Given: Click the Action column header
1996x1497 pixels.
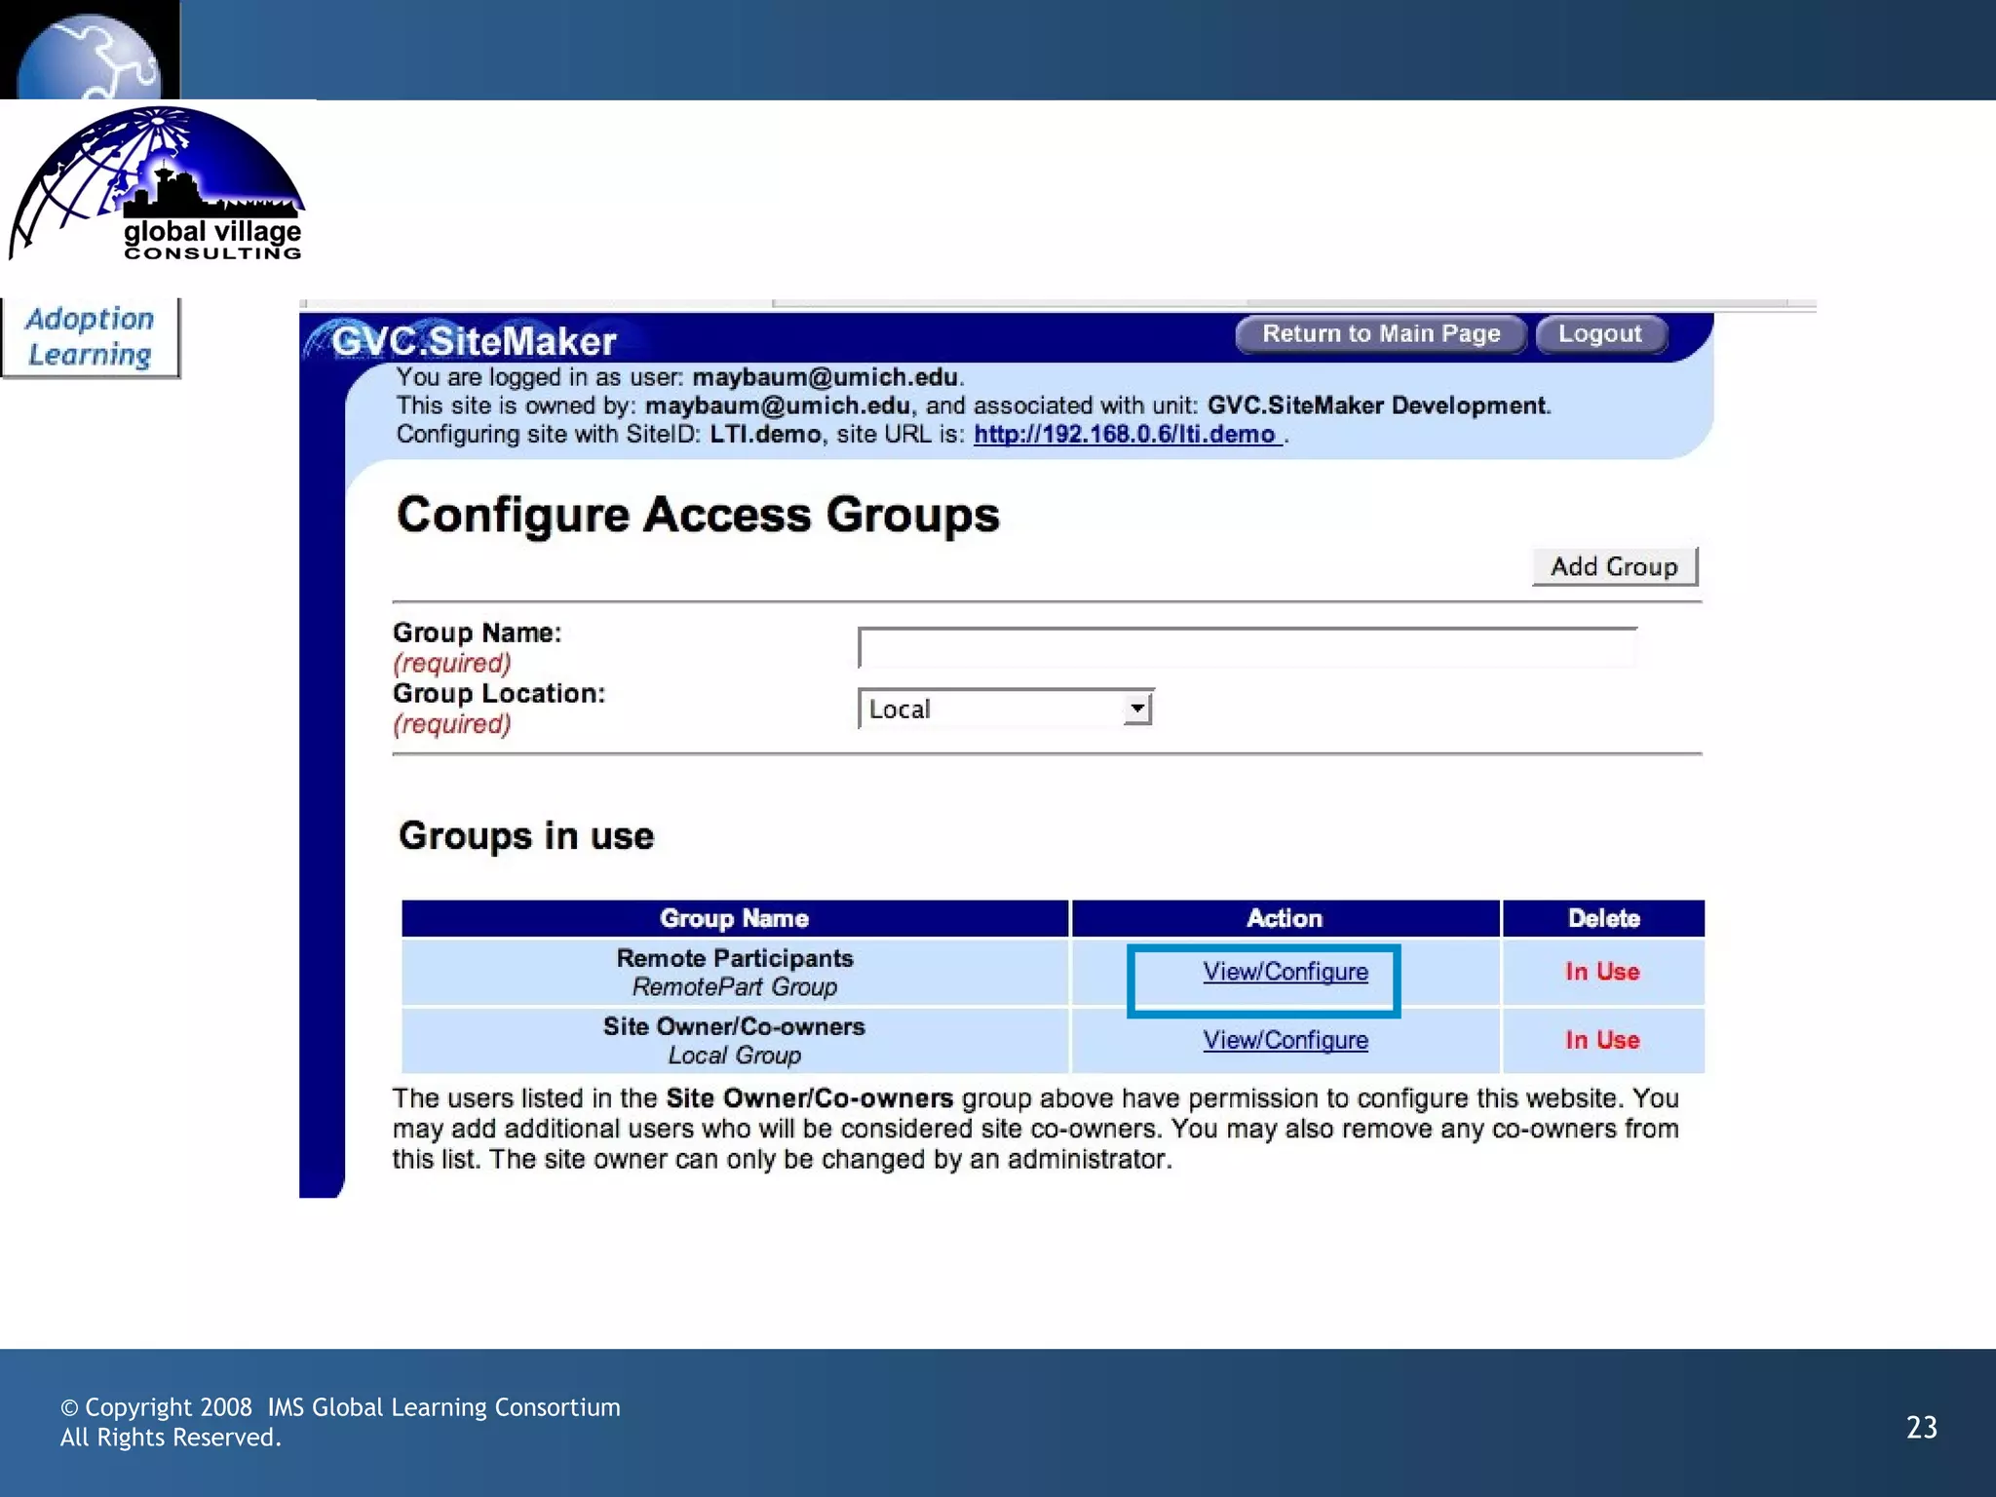Looking at the screenshot, I should point(1285,918).
